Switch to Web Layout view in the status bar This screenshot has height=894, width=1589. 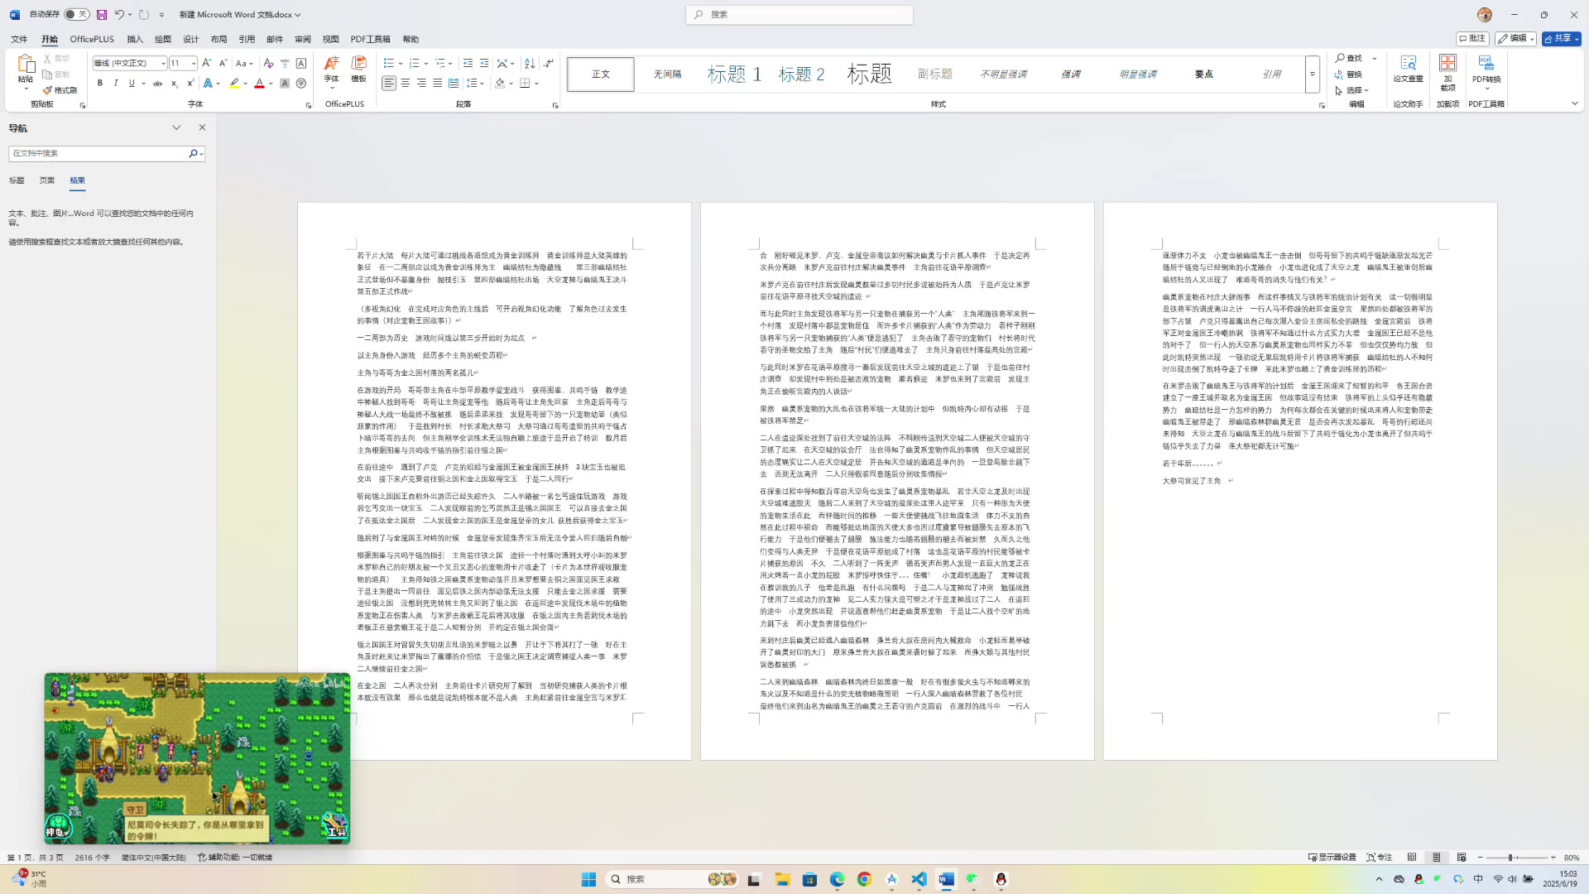[x=1462, y=858]
